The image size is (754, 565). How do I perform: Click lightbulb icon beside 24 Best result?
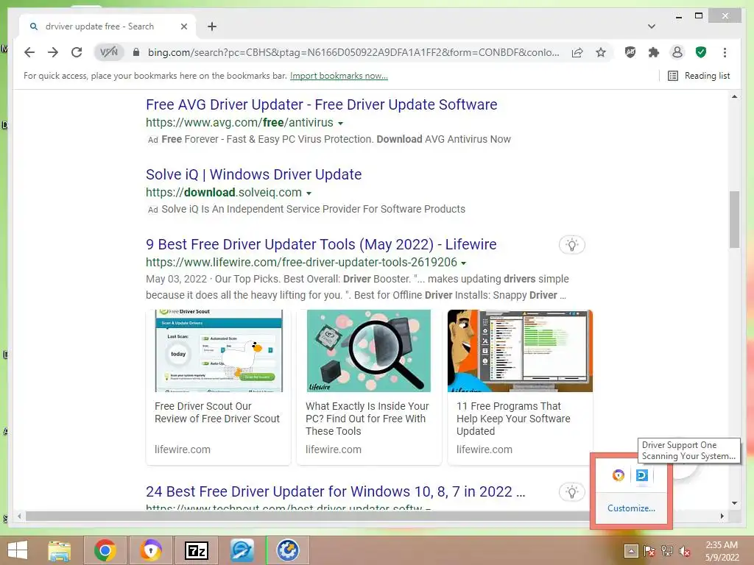pyautogui.click(x=571, y=492)
